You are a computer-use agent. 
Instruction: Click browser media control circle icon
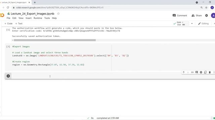pos(197,2)
